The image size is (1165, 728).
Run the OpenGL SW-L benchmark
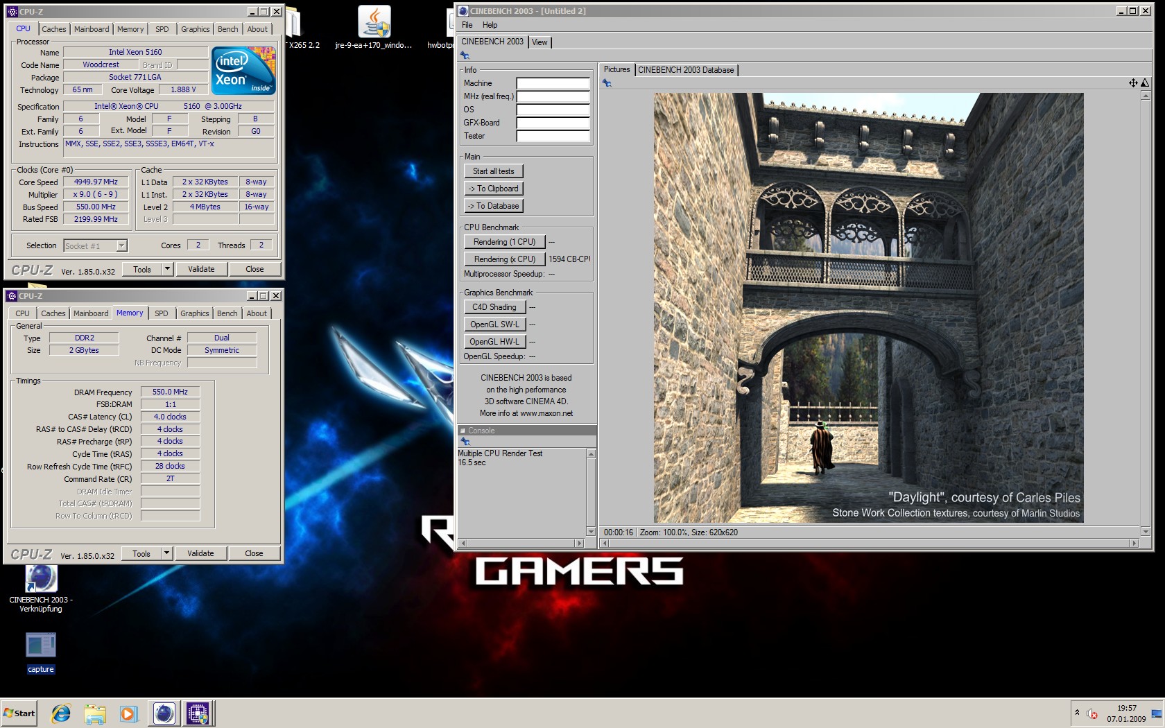click(x=495, y=324)
